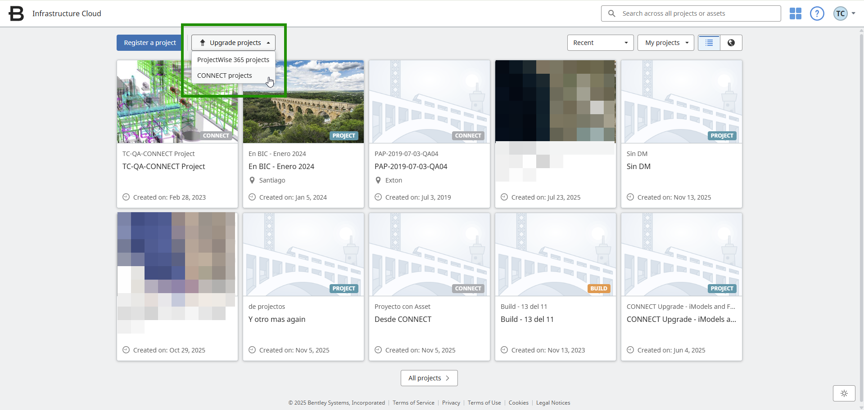The width and height of the screenshot is (864, 410).
Task: Collapse the Upgrade projects dropdown
Action: coord(233,43)
